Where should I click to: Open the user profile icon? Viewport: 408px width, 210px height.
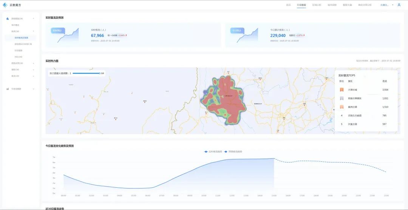399,5
